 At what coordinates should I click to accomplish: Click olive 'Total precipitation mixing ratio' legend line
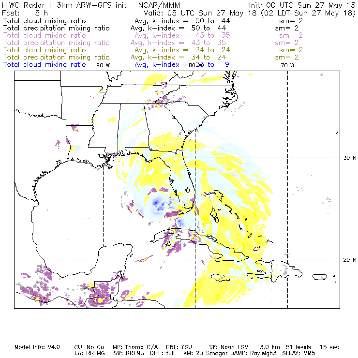pos(57,57)
